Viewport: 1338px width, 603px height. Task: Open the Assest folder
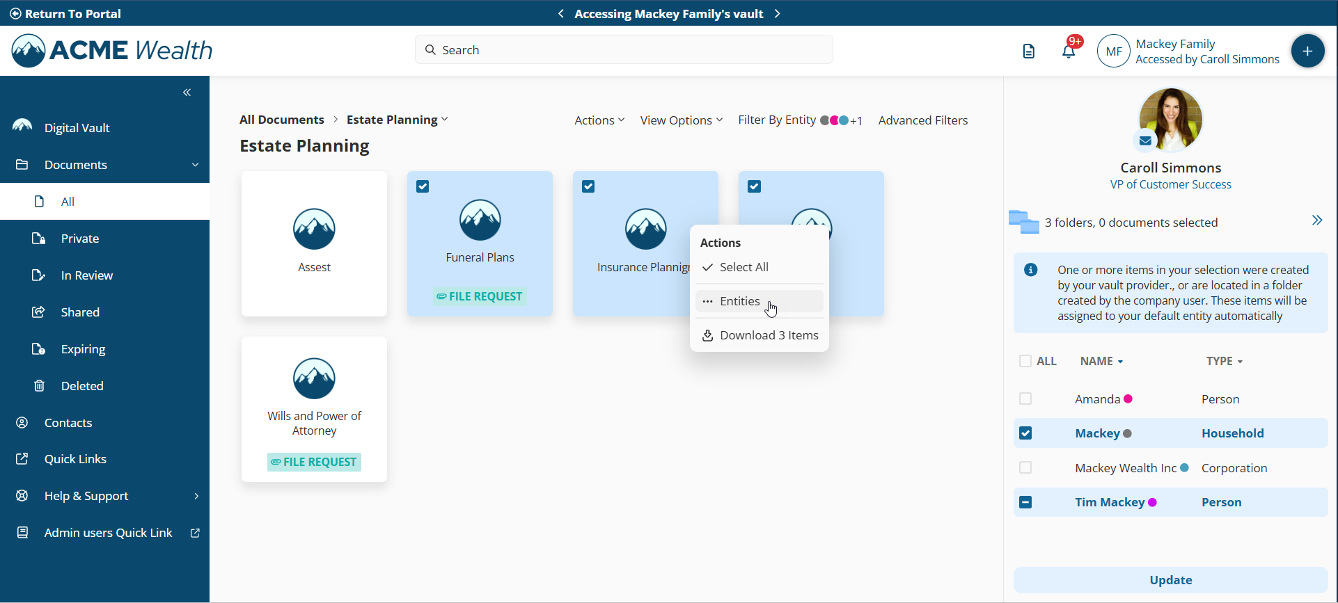coord(314,244)
